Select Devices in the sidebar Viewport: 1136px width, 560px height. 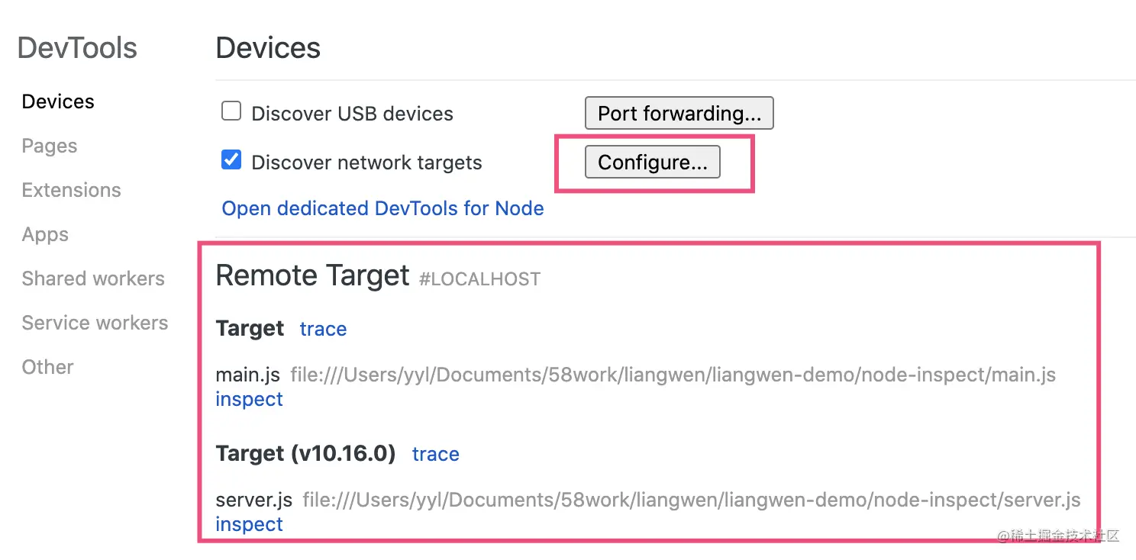(x=58, y=101)
